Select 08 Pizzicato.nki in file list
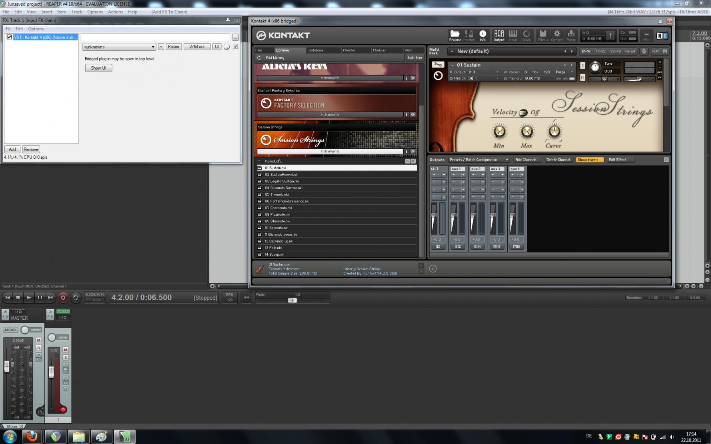Screen dimensions: 711x444 [336, 215]
